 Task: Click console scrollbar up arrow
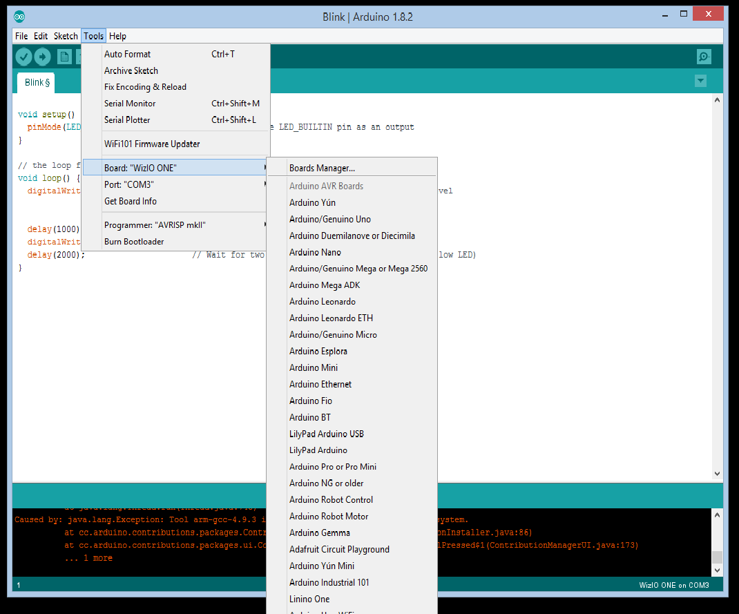717,515
